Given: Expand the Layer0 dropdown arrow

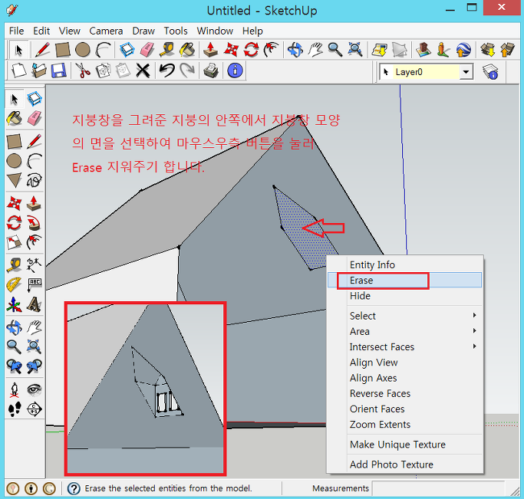Looking at the screenshot, I should pos(466,72).
